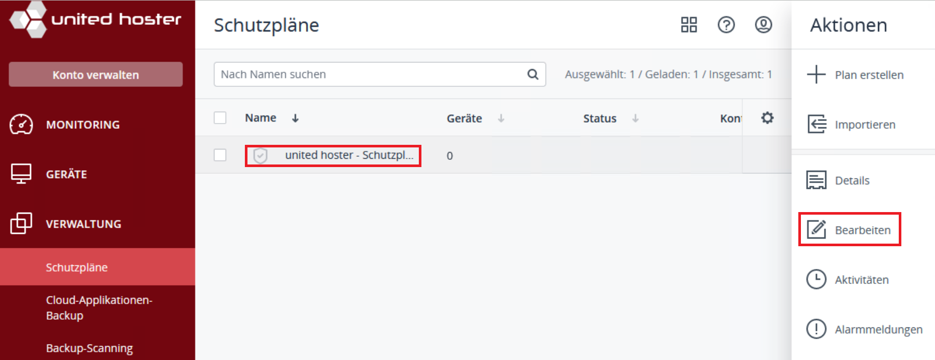Viewport: 935px width, 360px height.
Task: Click the Konto verwalten button
Action: click(x=96, y=74)
